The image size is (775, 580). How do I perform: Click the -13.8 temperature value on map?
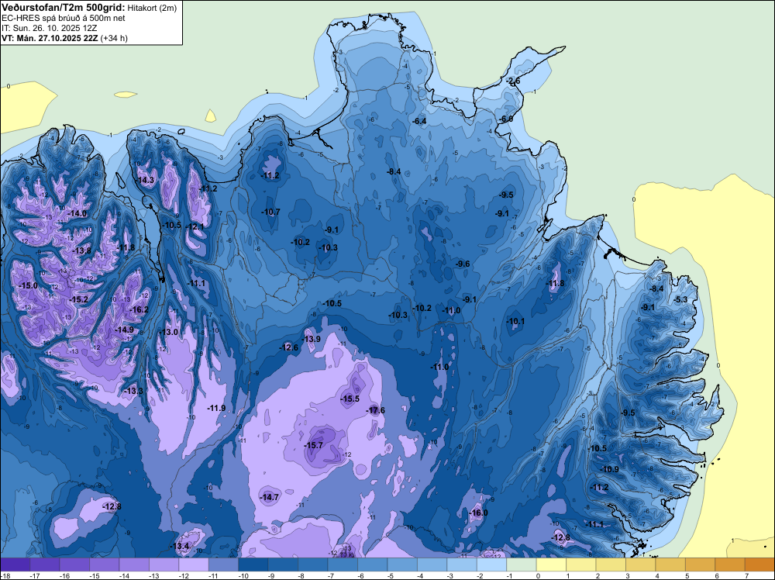[81, 250]
